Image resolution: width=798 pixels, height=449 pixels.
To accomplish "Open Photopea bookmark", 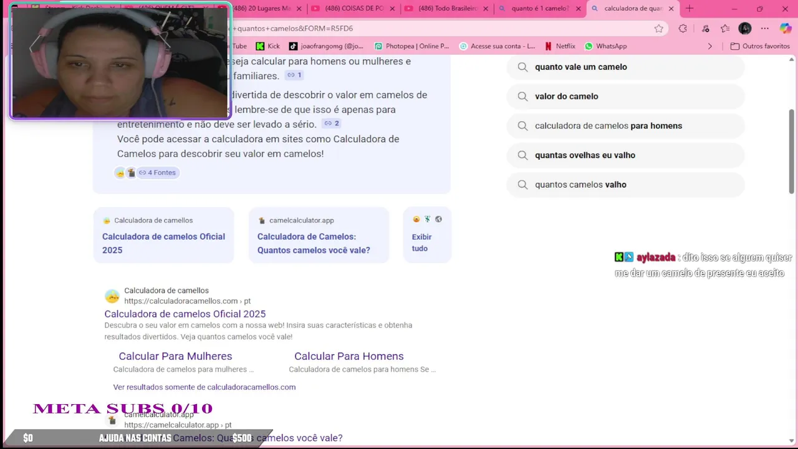I will click(411, 46).
